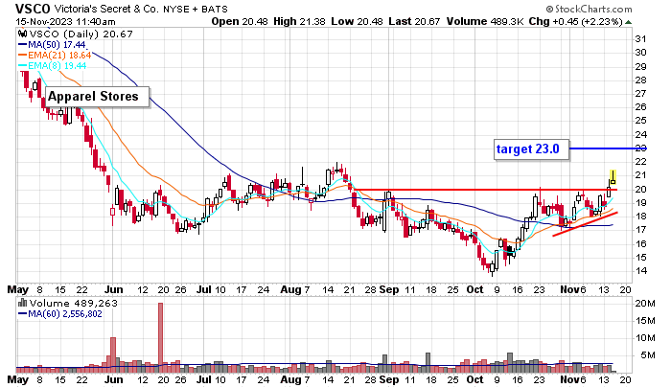Click the rising red trendline near November
Screen dimensions: 671x388
585,224
